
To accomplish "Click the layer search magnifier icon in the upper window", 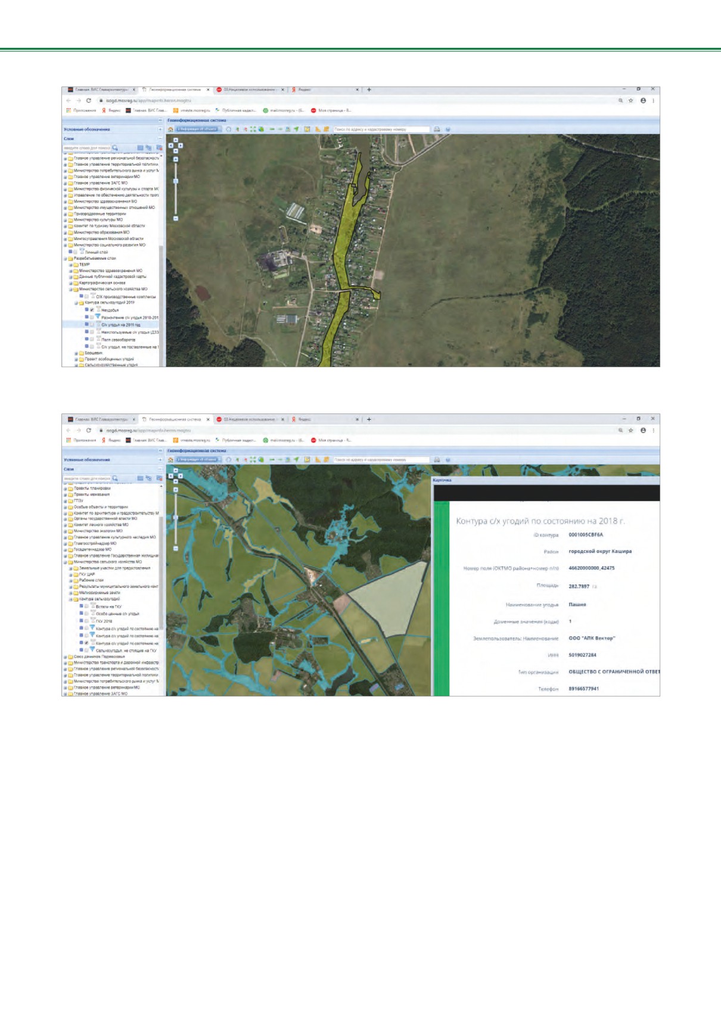I will click(114, 148).
